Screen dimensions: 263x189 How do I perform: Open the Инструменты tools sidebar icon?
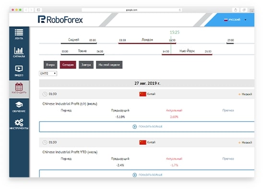tap(19, 124)
